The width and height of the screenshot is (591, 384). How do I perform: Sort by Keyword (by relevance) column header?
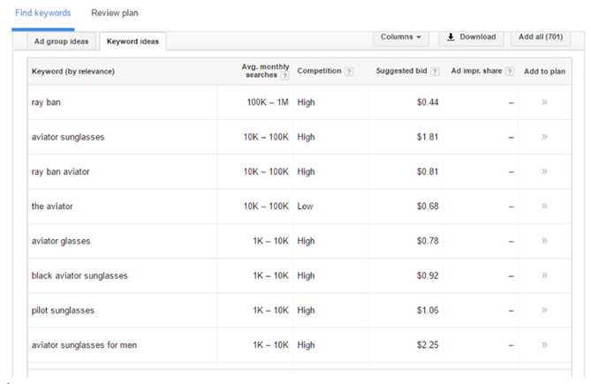73,71
